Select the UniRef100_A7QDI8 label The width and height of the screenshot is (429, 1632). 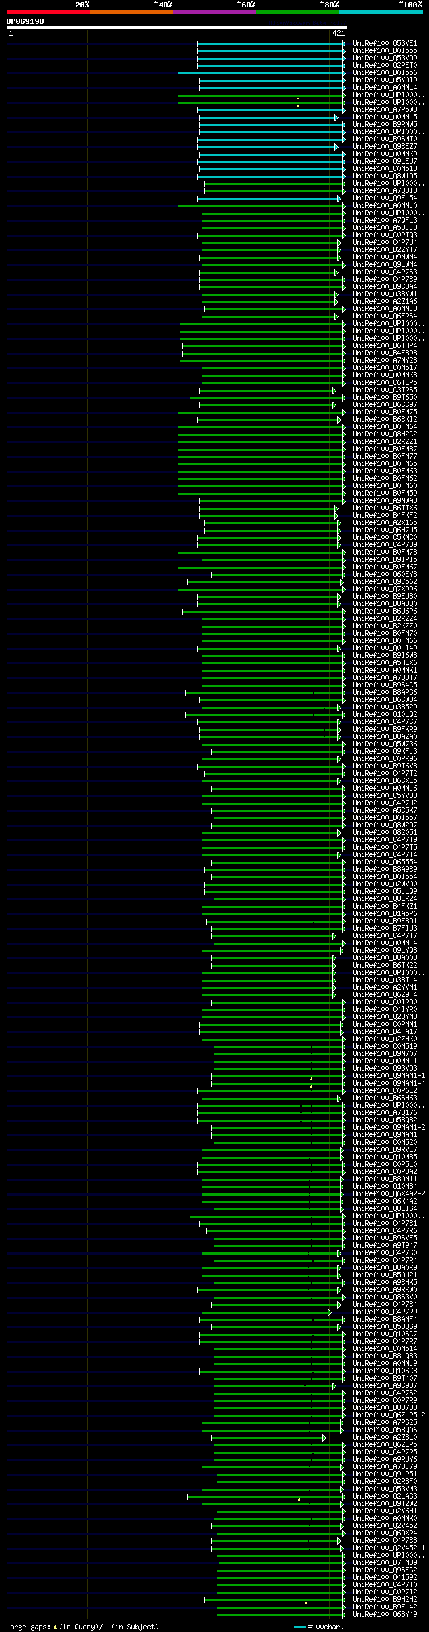[385, 191]
